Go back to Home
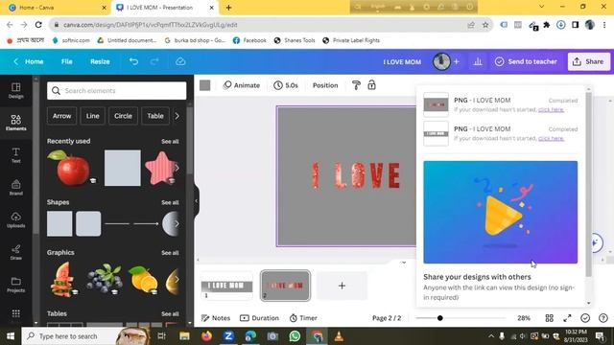This screenshot has height=345, width=614. click(x=29, y=61)
